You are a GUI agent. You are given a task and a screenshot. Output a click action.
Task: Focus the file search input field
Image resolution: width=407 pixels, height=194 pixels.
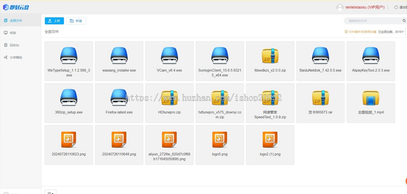click(373, 21)
